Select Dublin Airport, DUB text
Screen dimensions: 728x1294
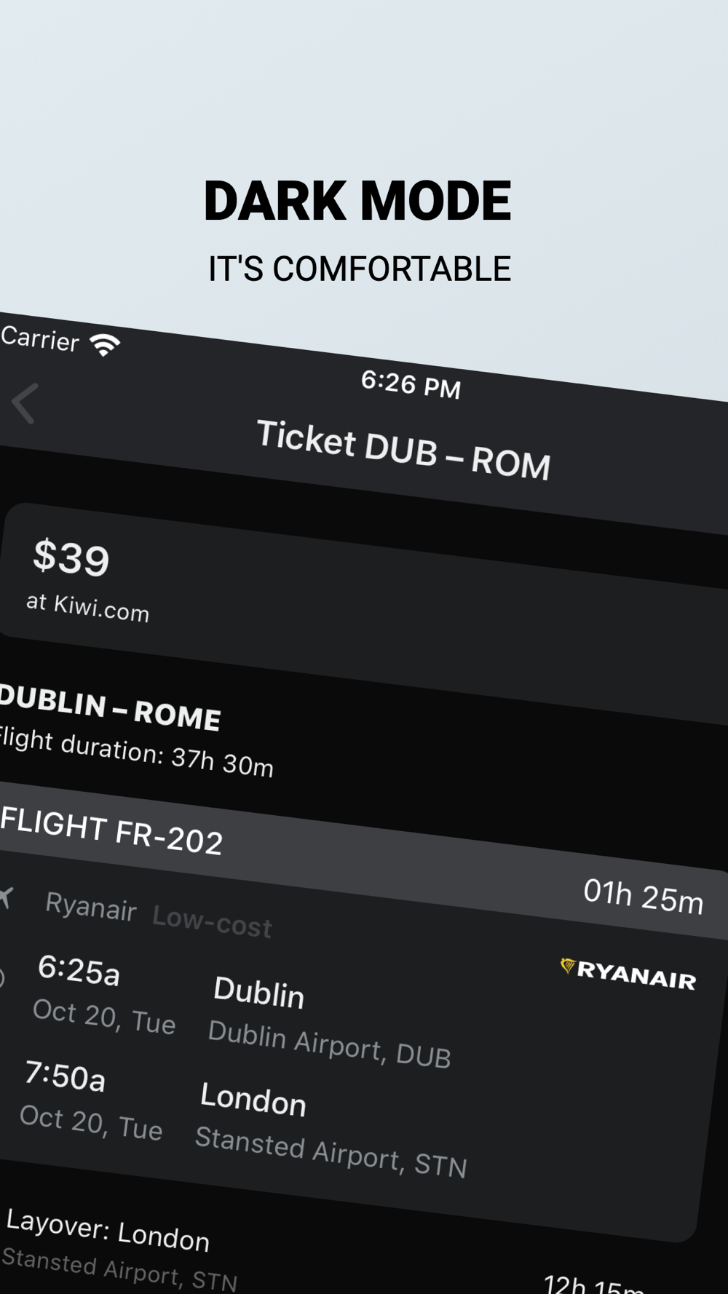coord(329,1044)
